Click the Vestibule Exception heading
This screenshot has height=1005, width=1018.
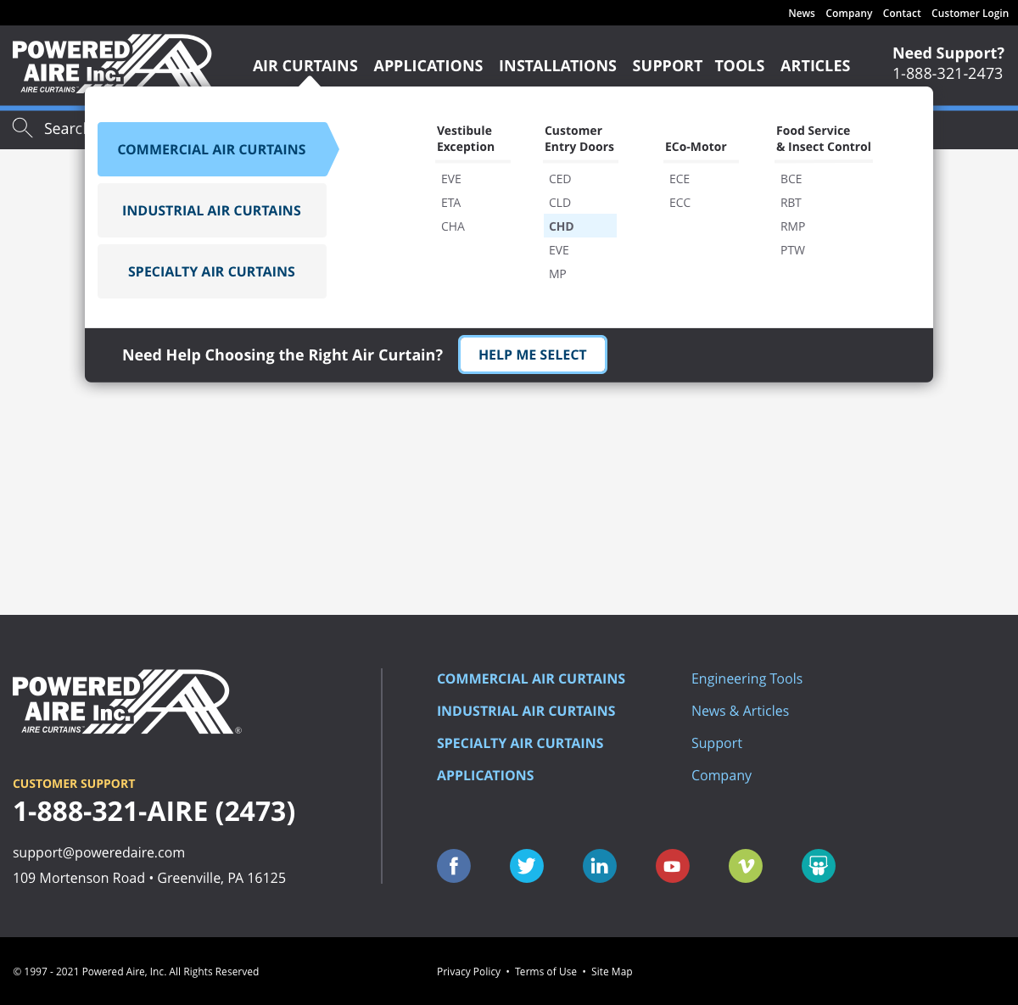point(466,138)
